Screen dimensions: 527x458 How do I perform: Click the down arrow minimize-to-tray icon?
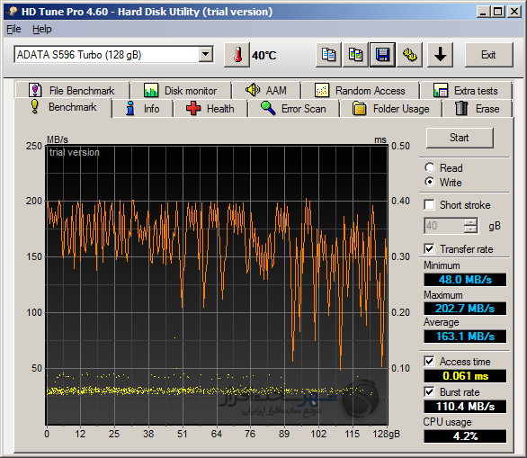pyautogui.click(x=440, y=55)
